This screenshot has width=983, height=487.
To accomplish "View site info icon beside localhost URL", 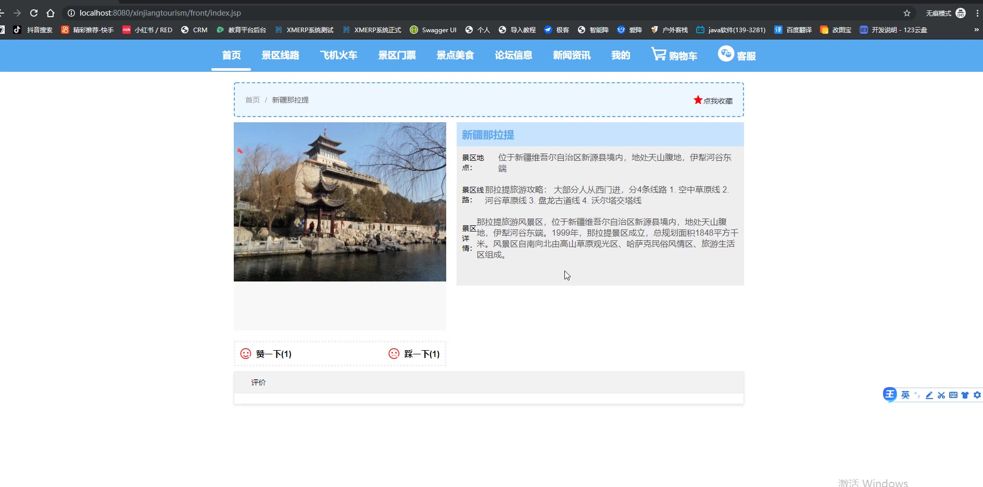I will tap(71, 13).
